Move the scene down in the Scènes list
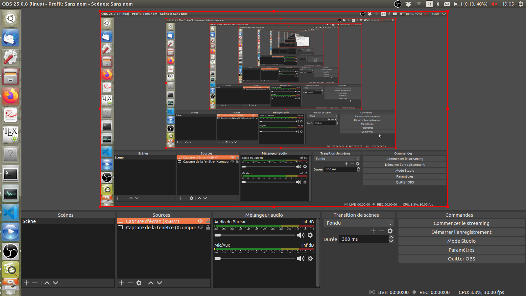Viewport: 526px width, 296px height. point(56,283)
